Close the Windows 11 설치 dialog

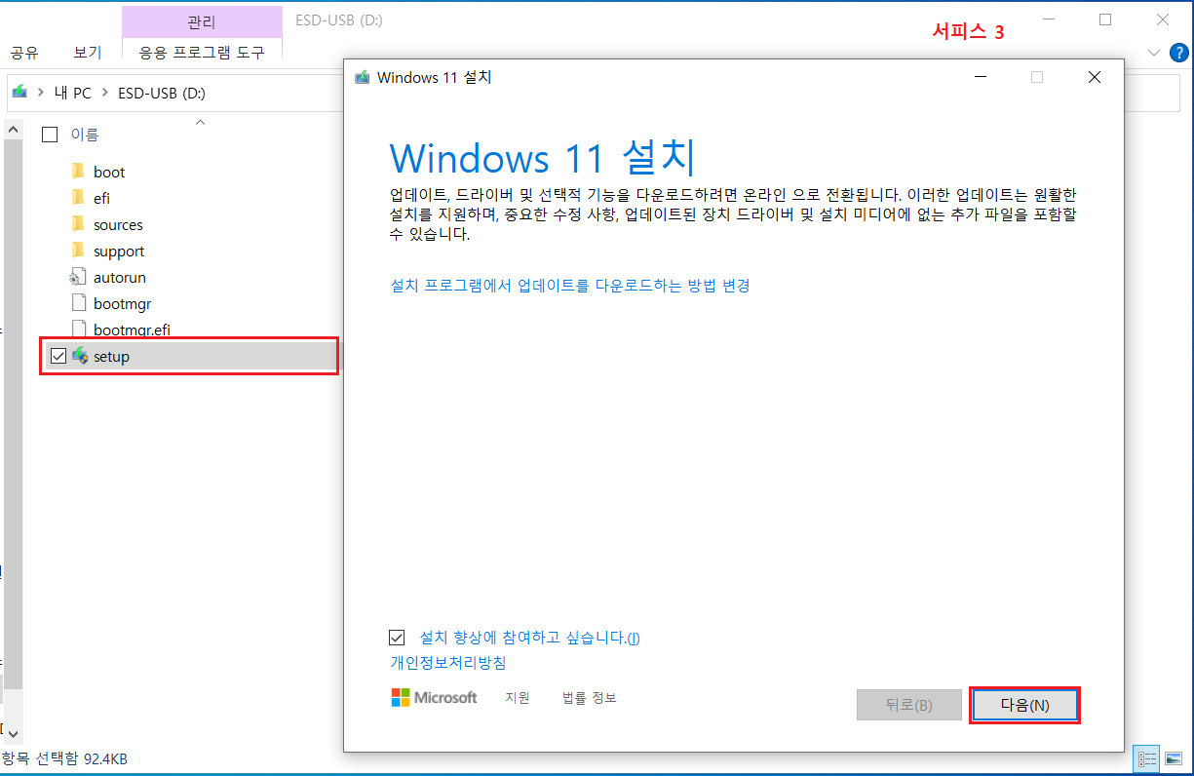pyautogui.click(x=1094, y=77)
